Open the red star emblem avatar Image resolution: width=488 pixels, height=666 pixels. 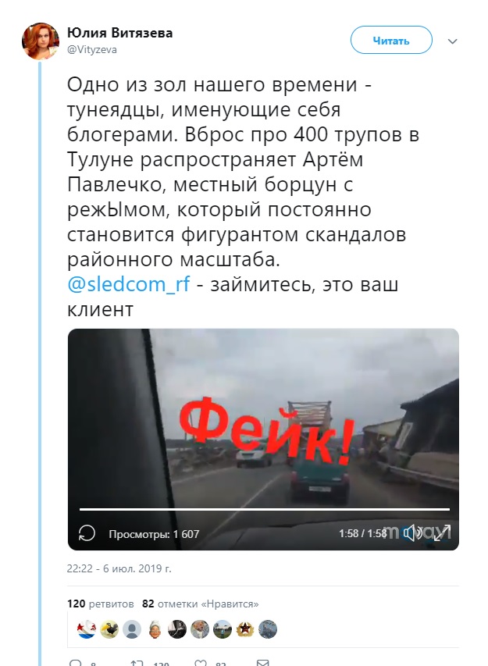244,629
